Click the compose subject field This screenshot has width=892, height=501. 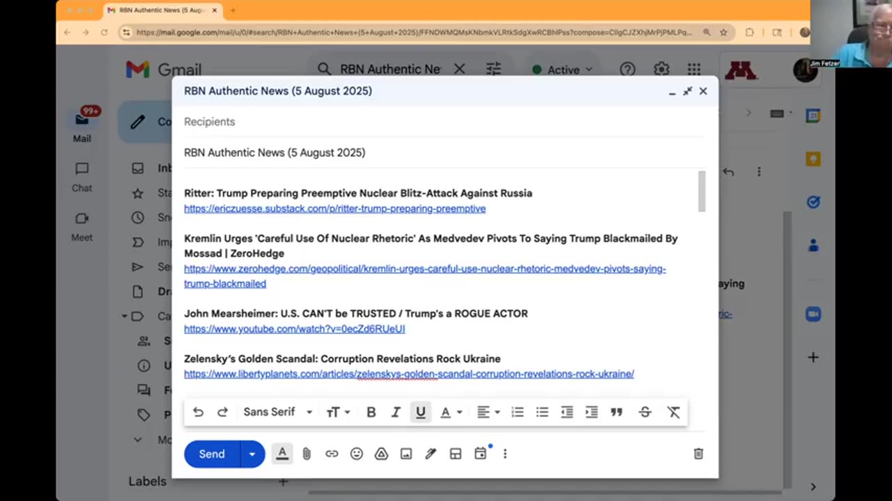coord(445,152)
